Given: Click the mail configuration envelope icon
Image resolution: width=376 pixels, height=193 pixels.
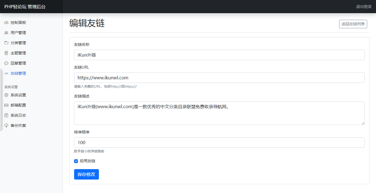Looking at the screenshot, I should [x=6, y=105].
